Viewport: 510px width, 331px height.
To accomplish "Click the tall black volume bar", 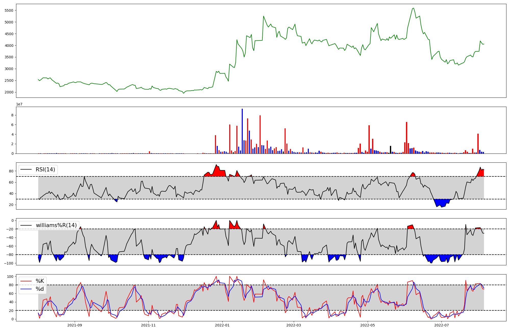I will (x=390, y=150).
